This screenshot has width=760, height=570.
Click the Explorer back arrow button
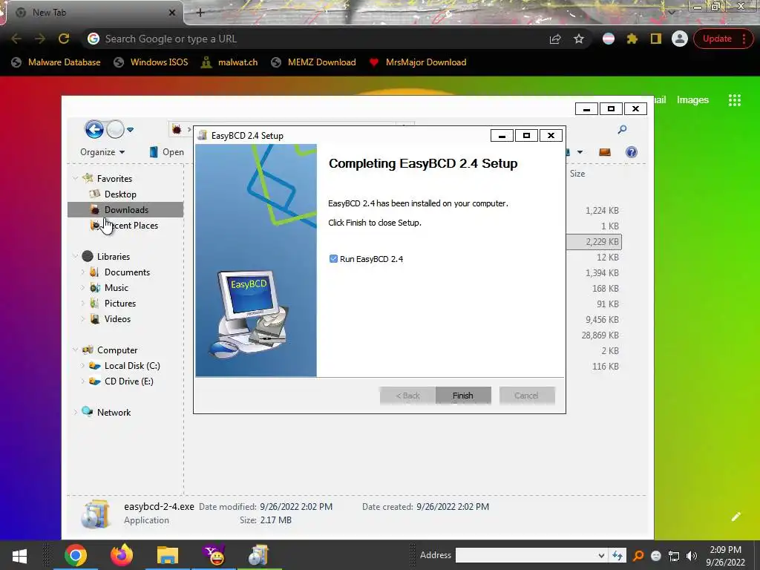pyautogui.click(x=94, y=129)
